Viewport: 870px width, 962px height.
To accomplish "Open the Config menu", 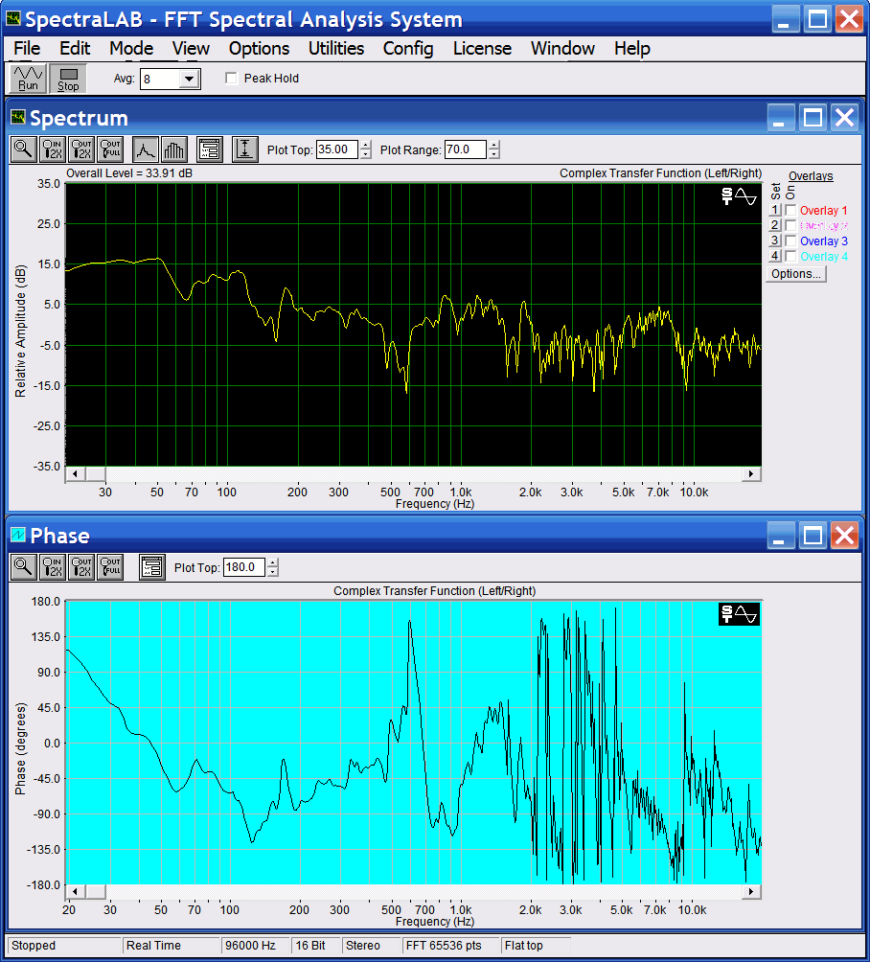I will click(407, 48).
